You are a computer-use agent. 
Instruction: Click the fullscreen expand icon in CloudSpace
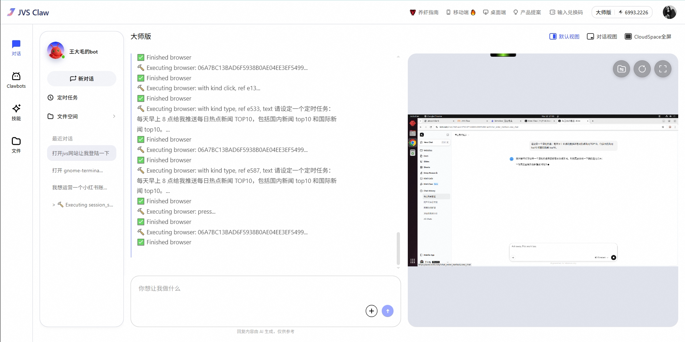pos(663,69)
